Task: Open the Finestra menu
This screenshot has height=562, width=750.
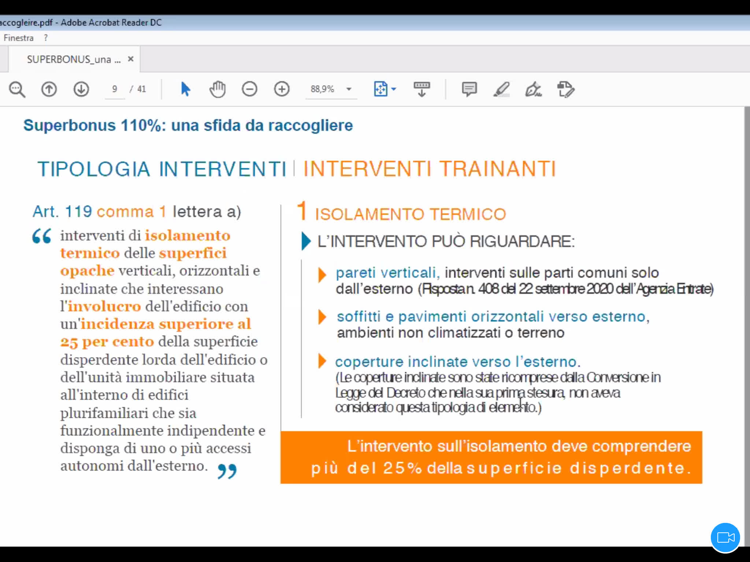Action: click(18, 38)
